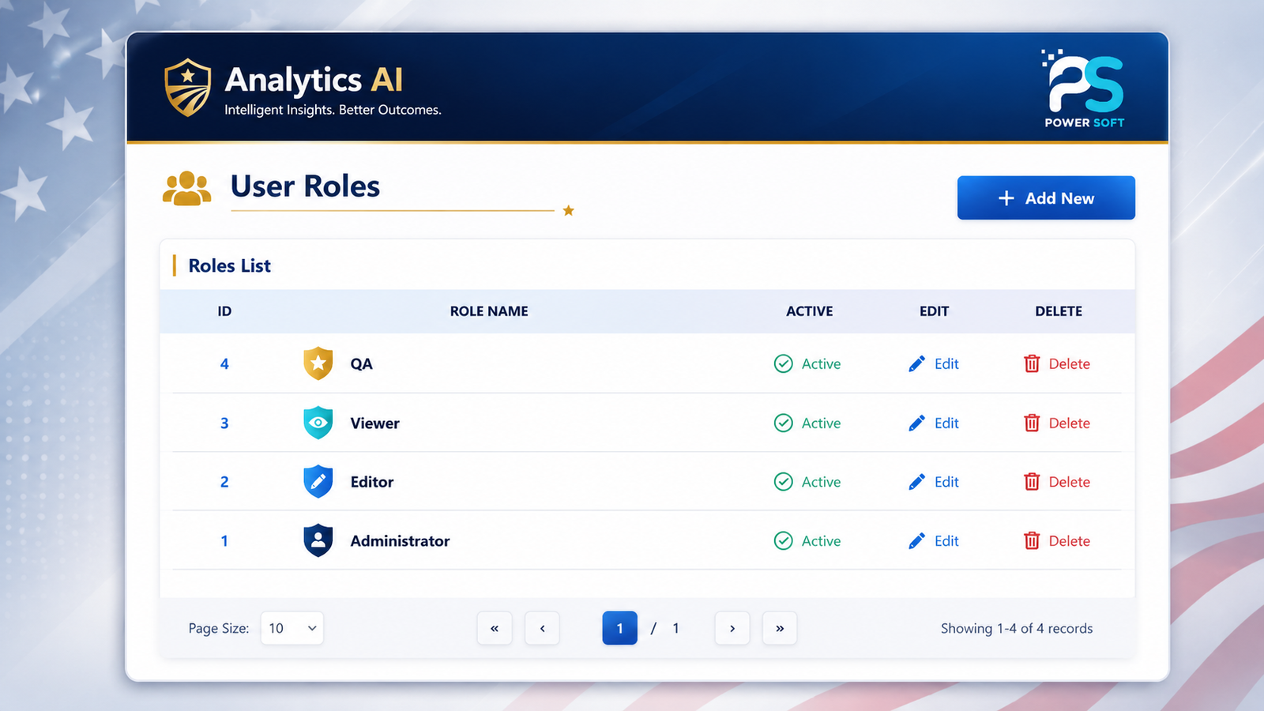Go to the first page
The image size is (1264, 711).
tap(495, 628)
